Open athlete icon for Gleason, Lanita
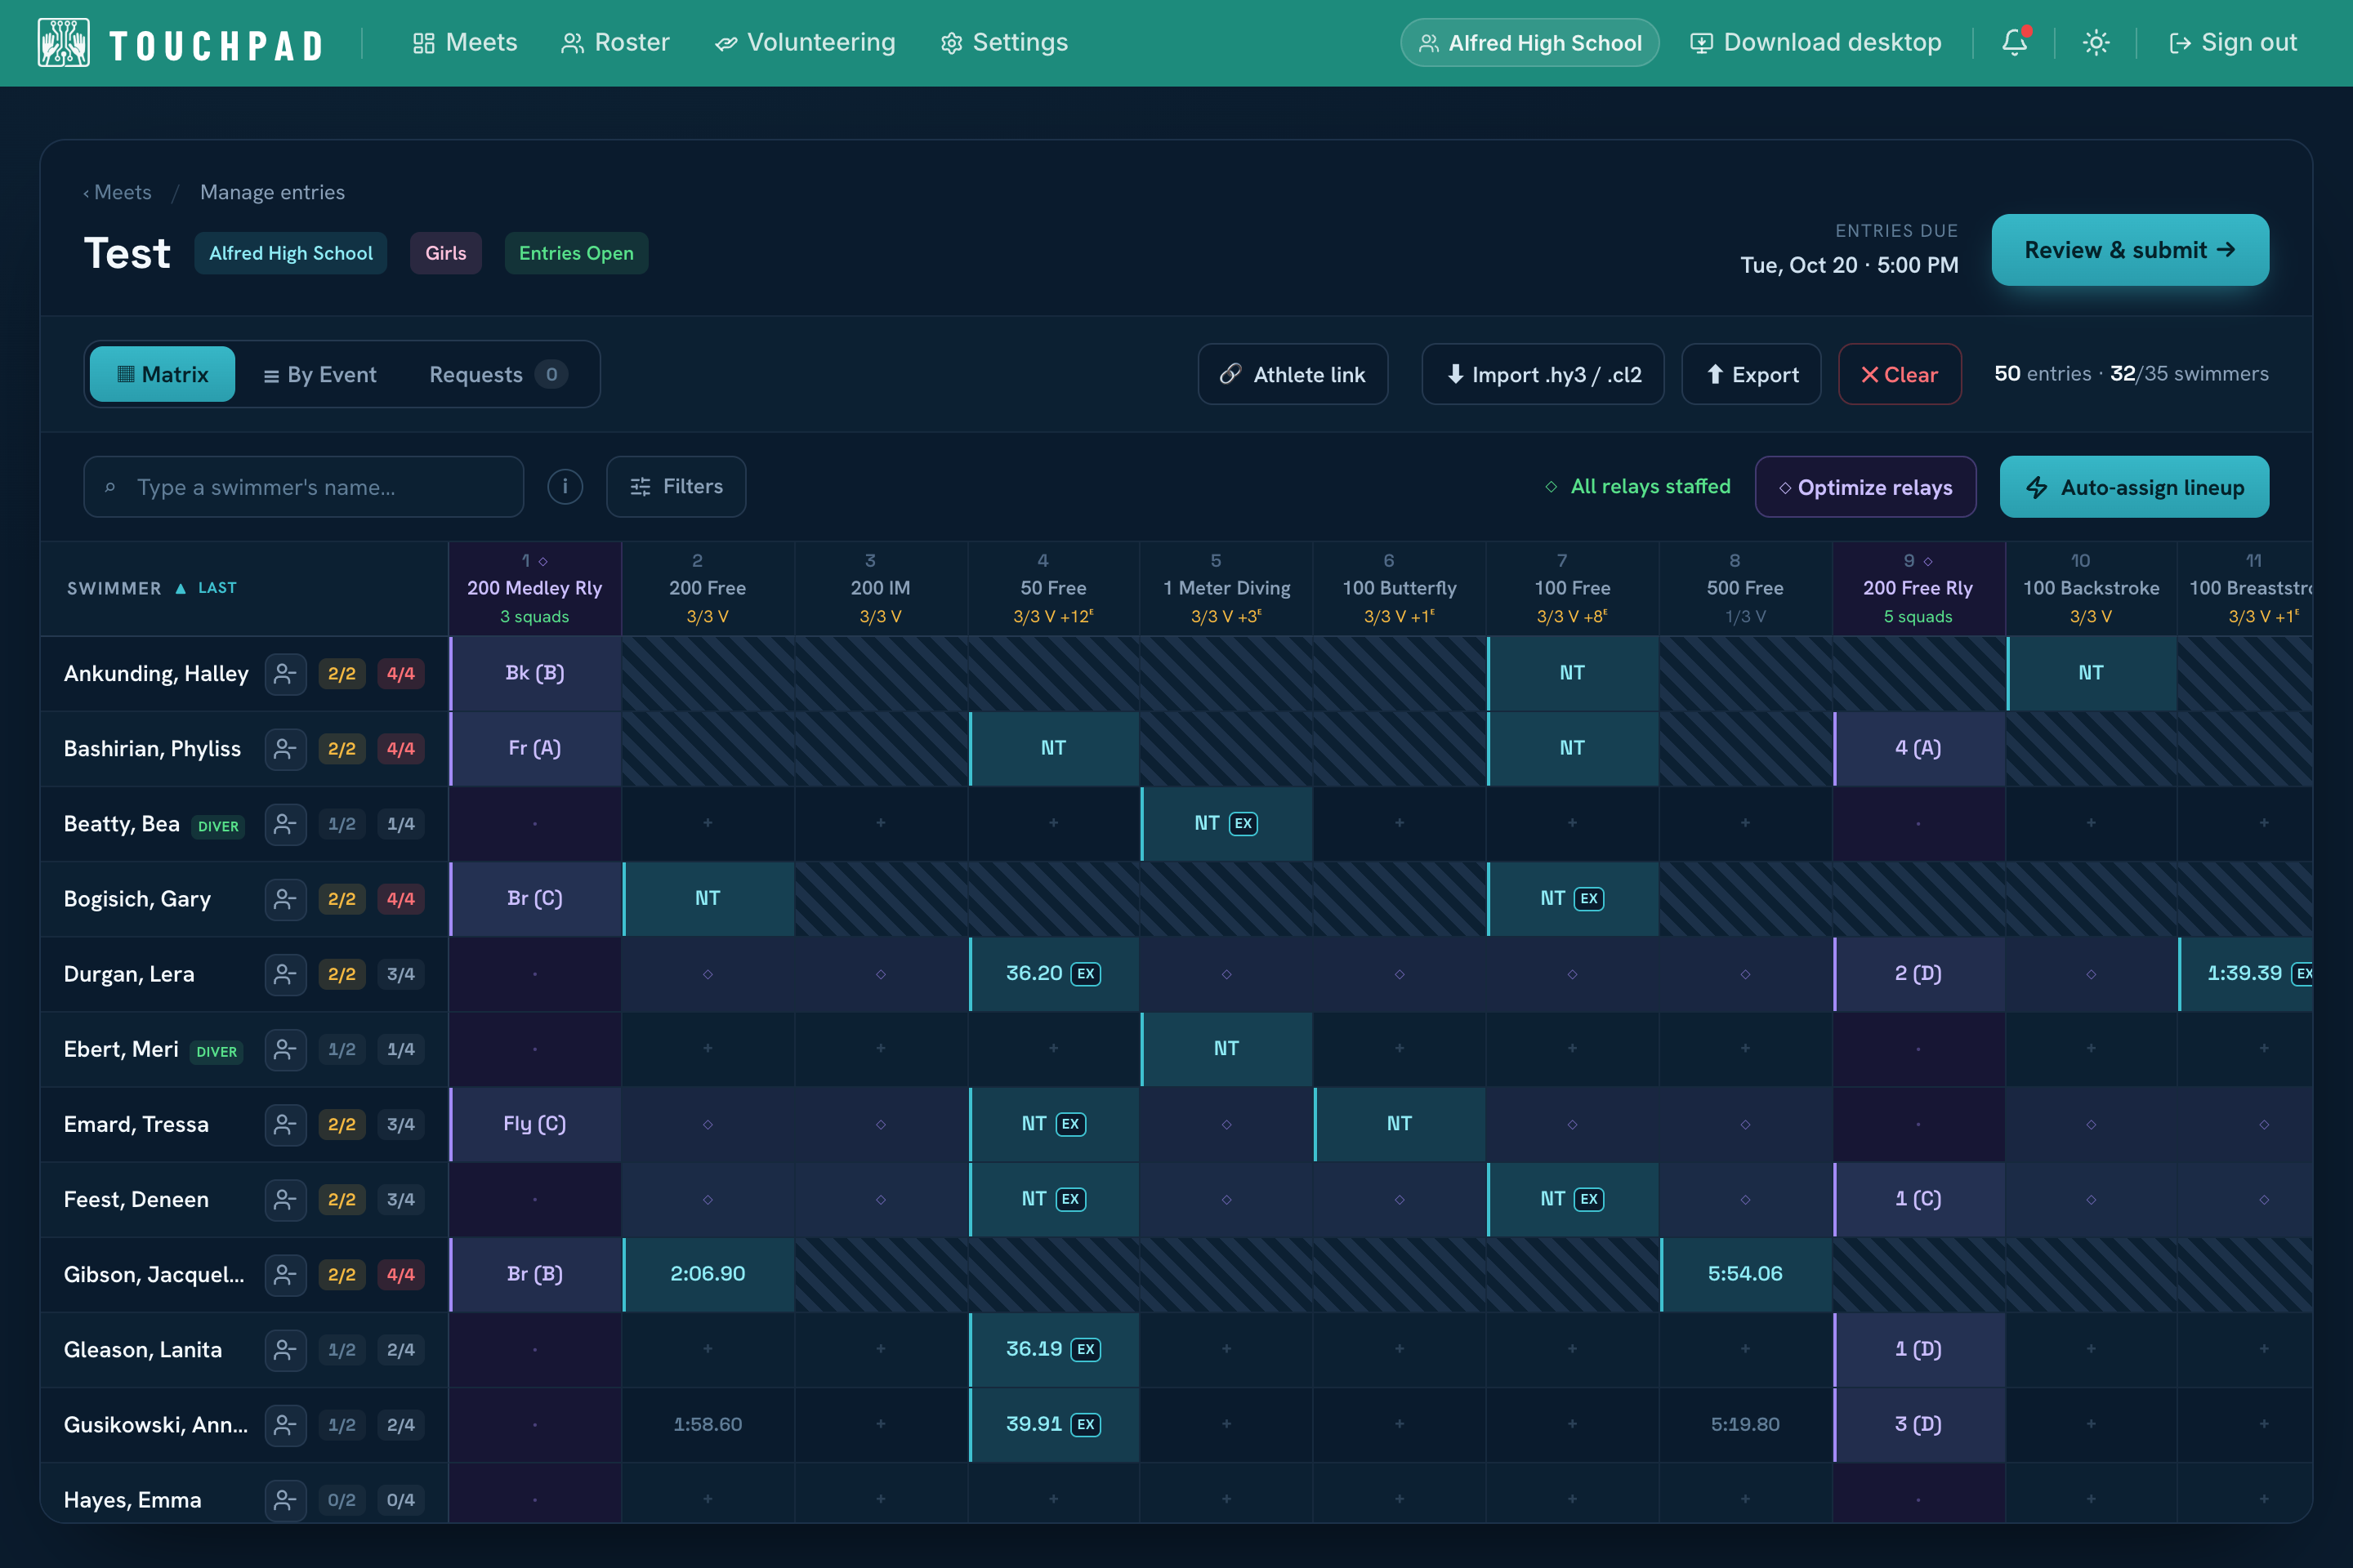This screenshot has height=1568, width=2353. pyautogui.click(x=285, y=1349)
